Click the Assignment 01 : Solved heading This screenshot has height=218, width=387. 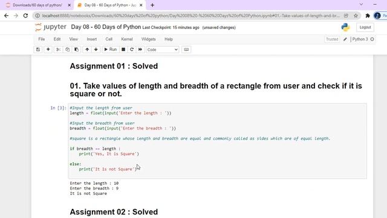pyautogui.click(x=114, y=66)
